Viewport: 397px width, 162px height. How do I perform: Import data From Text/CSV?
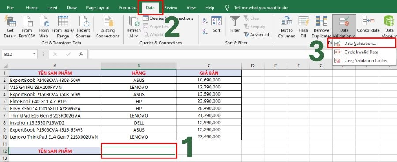tap(27, 27)
